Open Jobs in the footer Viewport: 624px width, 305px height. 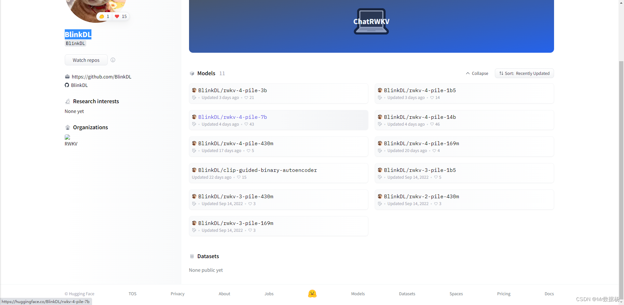(269, 294)
